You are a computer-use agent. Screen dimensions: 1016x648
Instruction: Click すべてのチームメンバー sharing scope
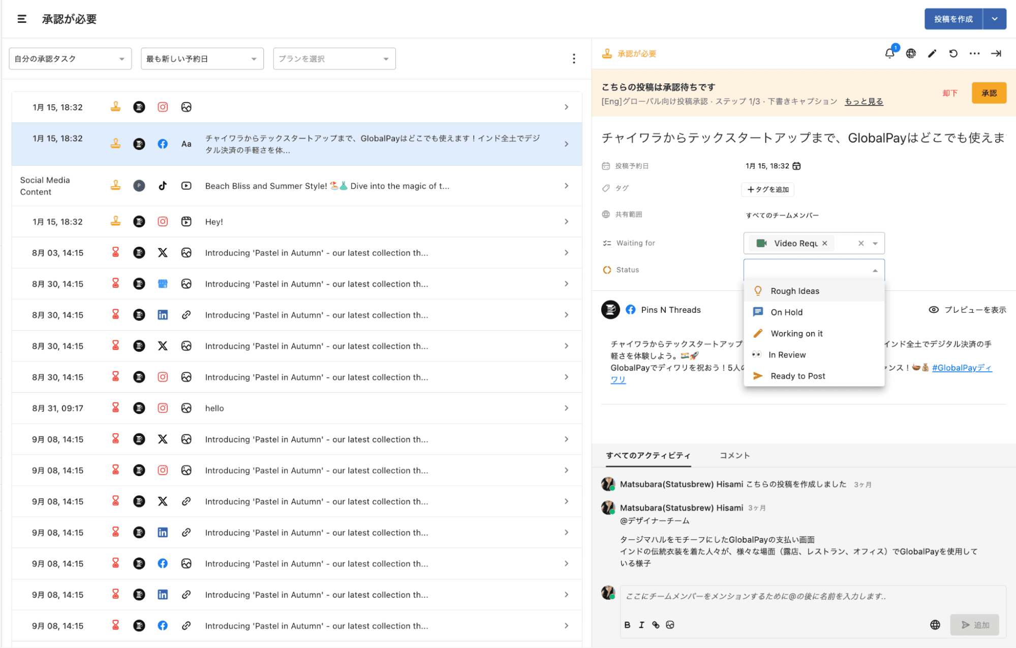pyautogui.click(x=782, y=215)
